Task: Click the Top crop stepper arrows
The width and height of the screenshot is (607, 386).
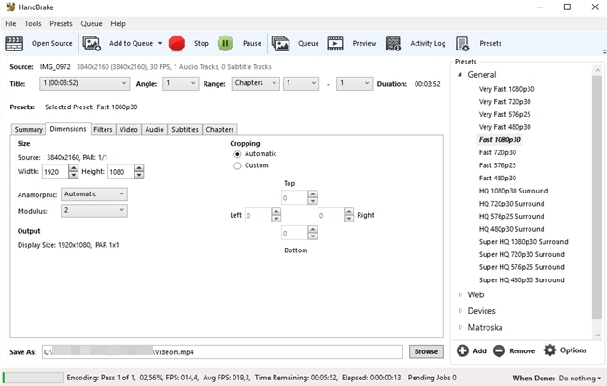Action: (313, 197)
